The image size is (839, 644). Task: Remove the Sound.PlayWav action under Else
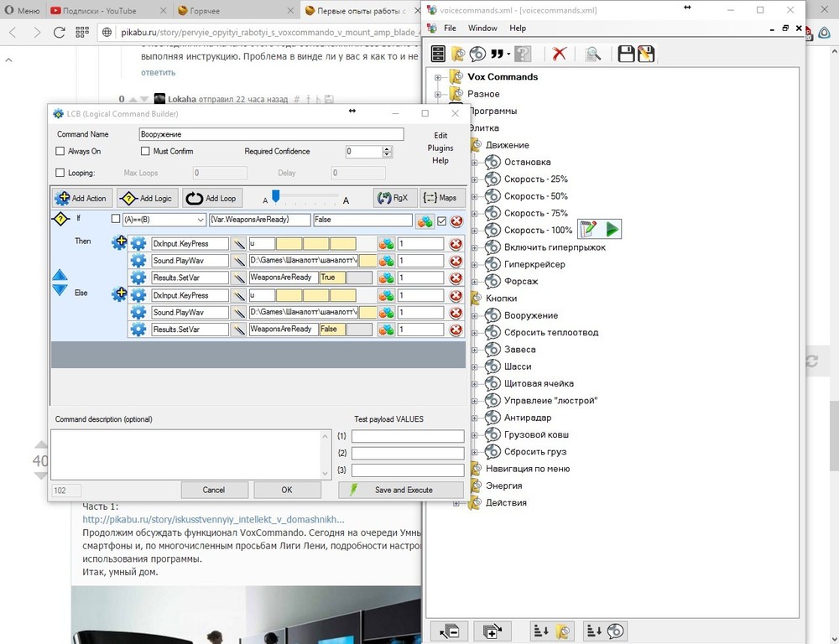pyautogui.click(x=456, y=313)
